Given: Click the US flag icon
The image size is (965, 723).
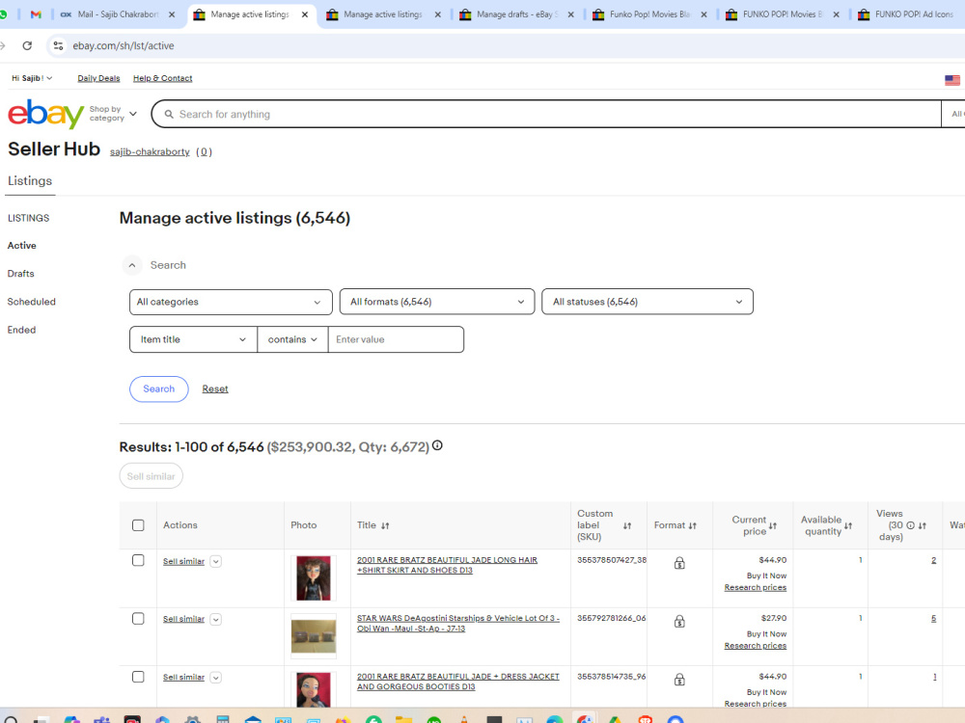Looking at the screenshot, I should pyautogui.click(x=952, y=80).
